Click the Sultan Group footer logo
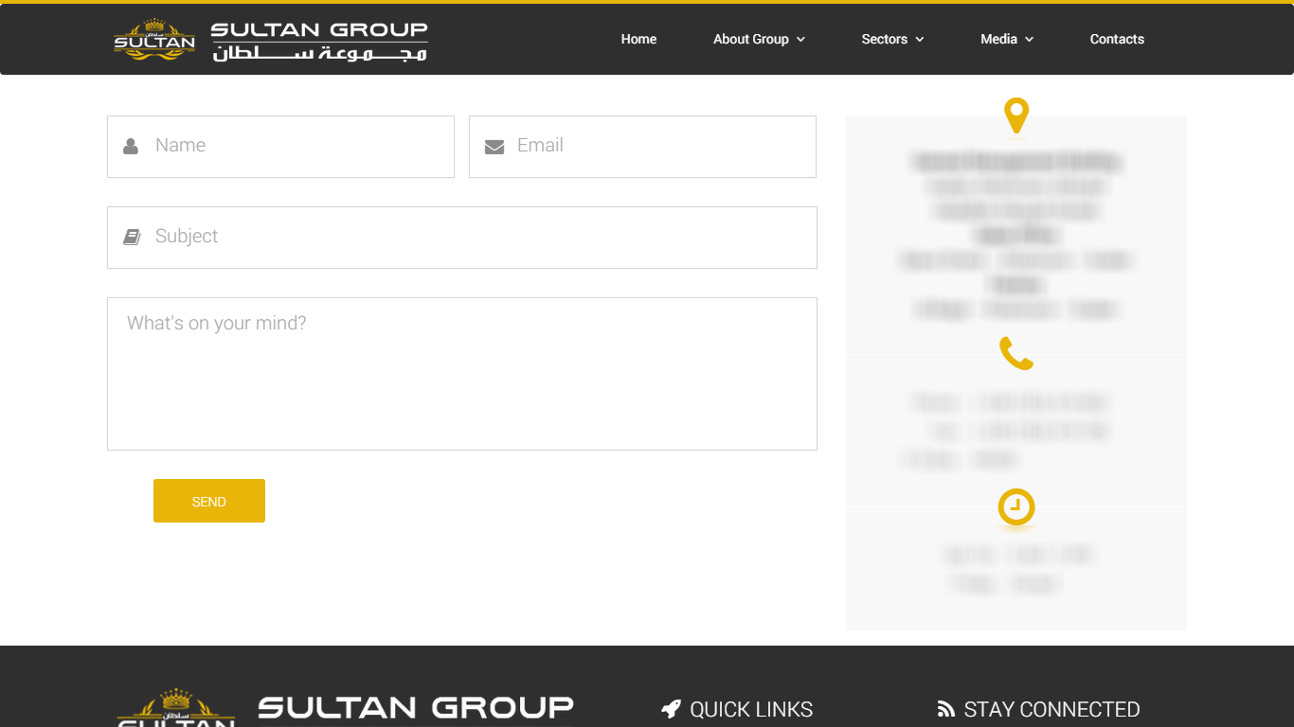 pyautogui.click(x=346, y=708)
